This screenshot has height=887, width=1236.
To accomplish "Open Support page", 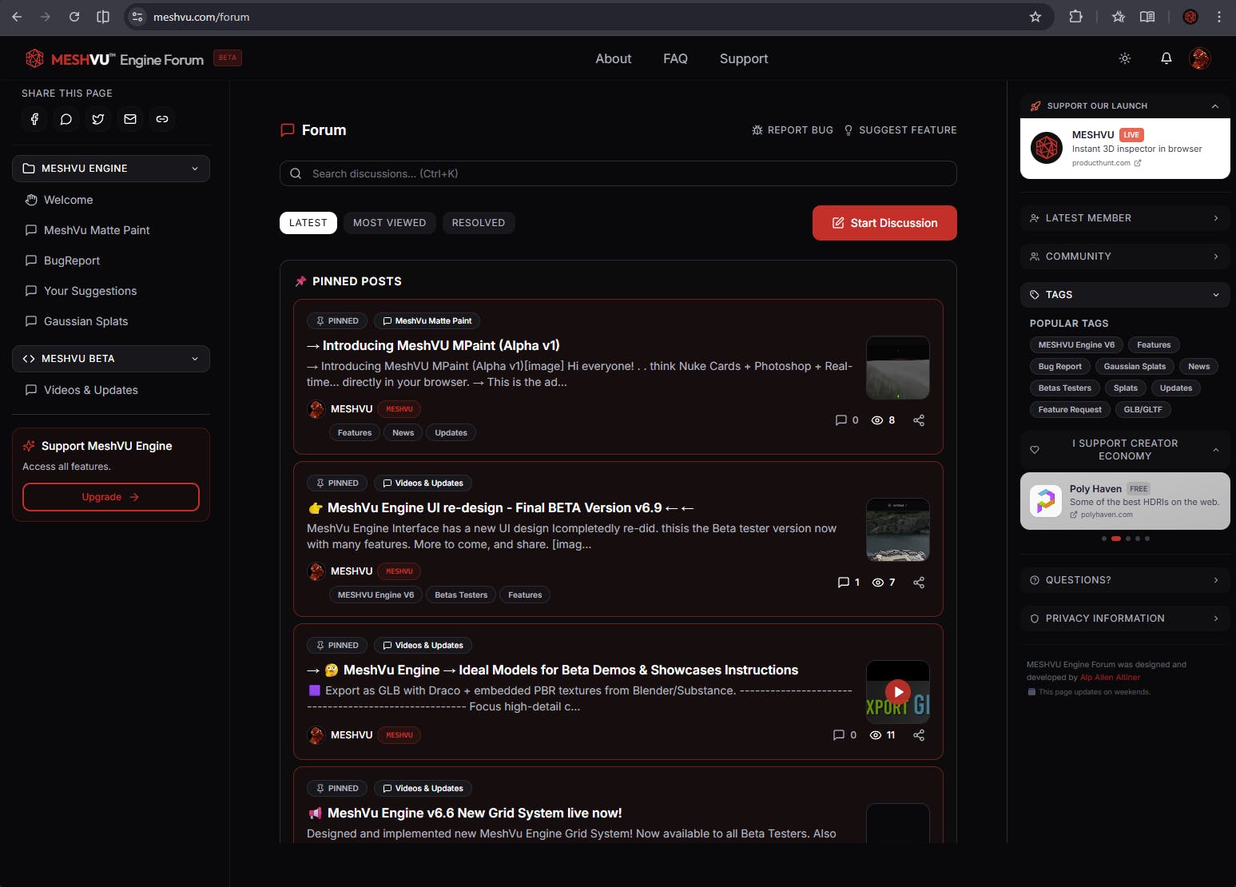I will click(744, 58).
